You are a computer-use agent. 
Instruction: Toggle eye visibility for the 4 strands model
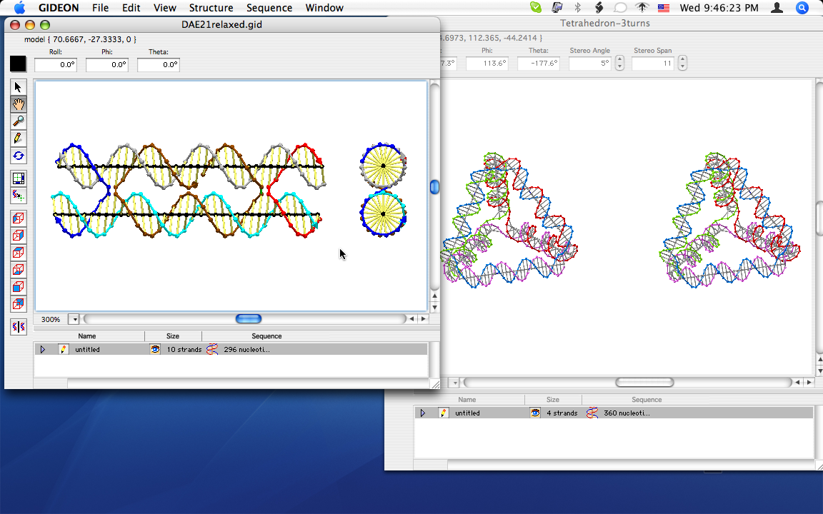coord(535,413)
